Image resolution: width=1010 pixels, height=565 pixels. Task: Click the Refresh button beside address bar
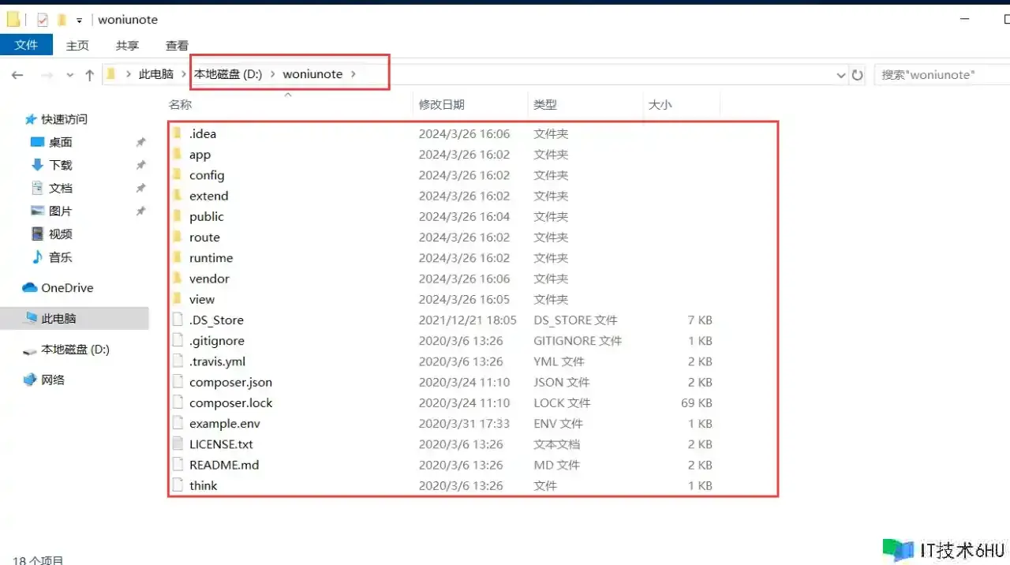click(858, 75)
